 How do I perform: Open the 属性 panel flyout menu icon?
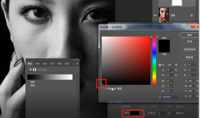[x=77, y=63]
